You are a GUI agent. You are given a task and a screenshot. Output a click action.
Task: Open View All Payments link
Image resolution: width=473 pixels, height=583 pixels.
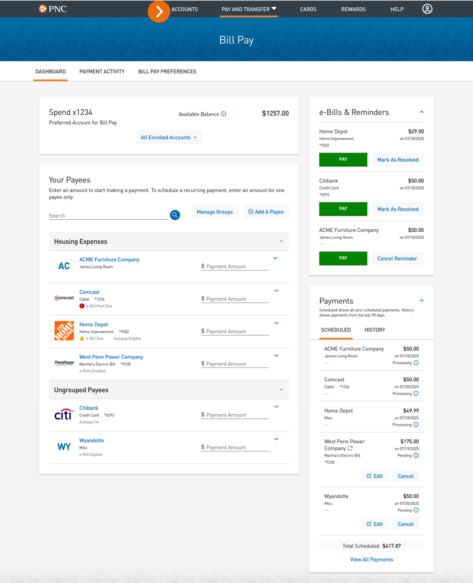click(372, 559)
